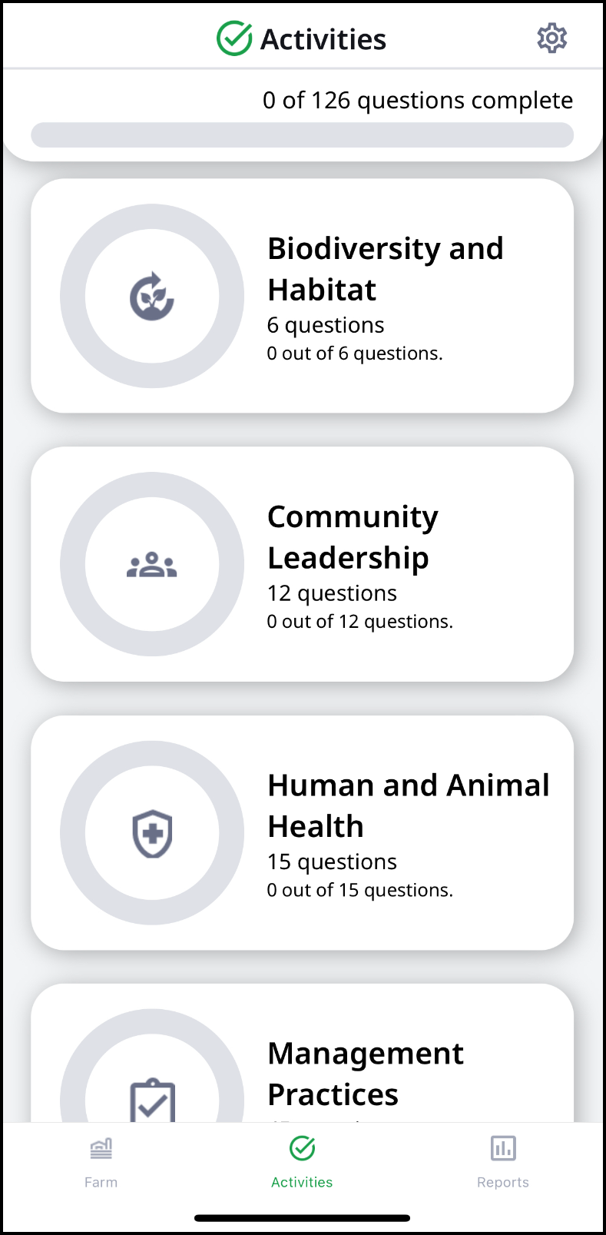Tap the green checkmark Activities header icon

point(234,38)
